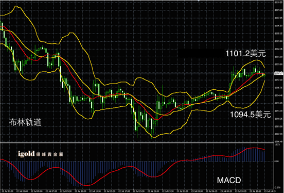Select the 布林轨道 chart label
This screenshot has width=284, height=193.
tap(25, 122)
